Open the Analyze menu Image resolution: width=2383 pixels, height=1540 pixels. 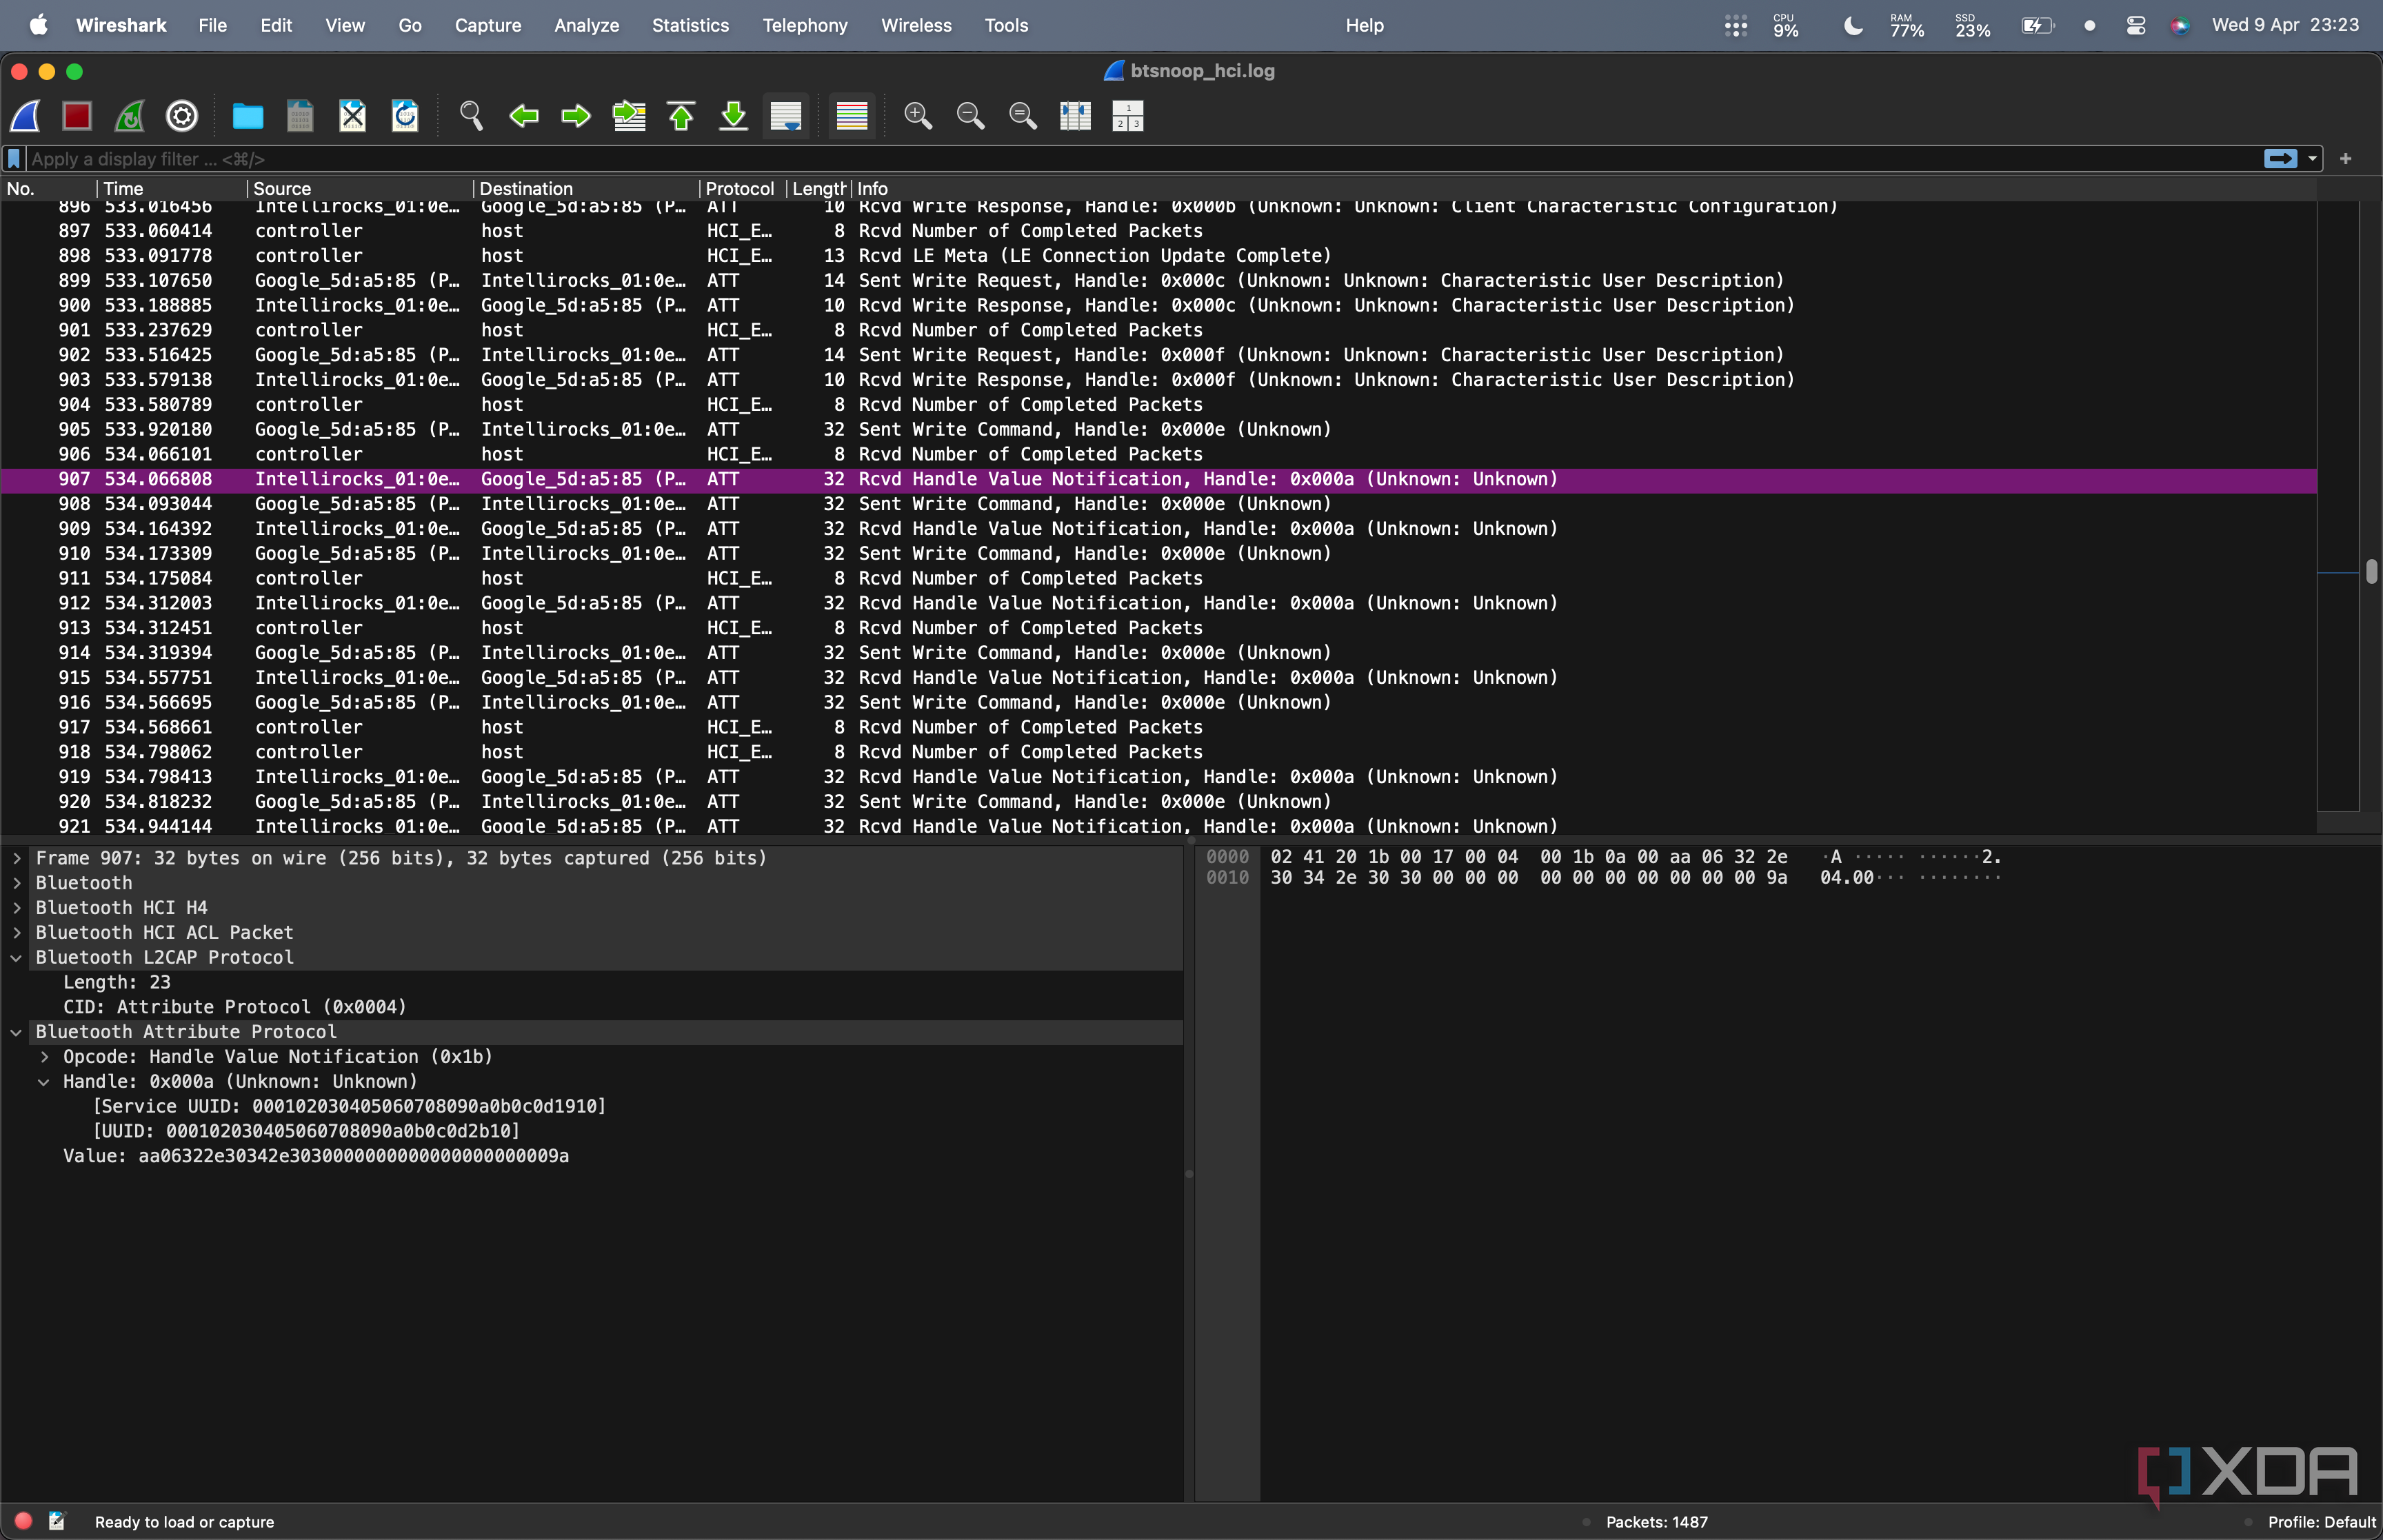587,25
